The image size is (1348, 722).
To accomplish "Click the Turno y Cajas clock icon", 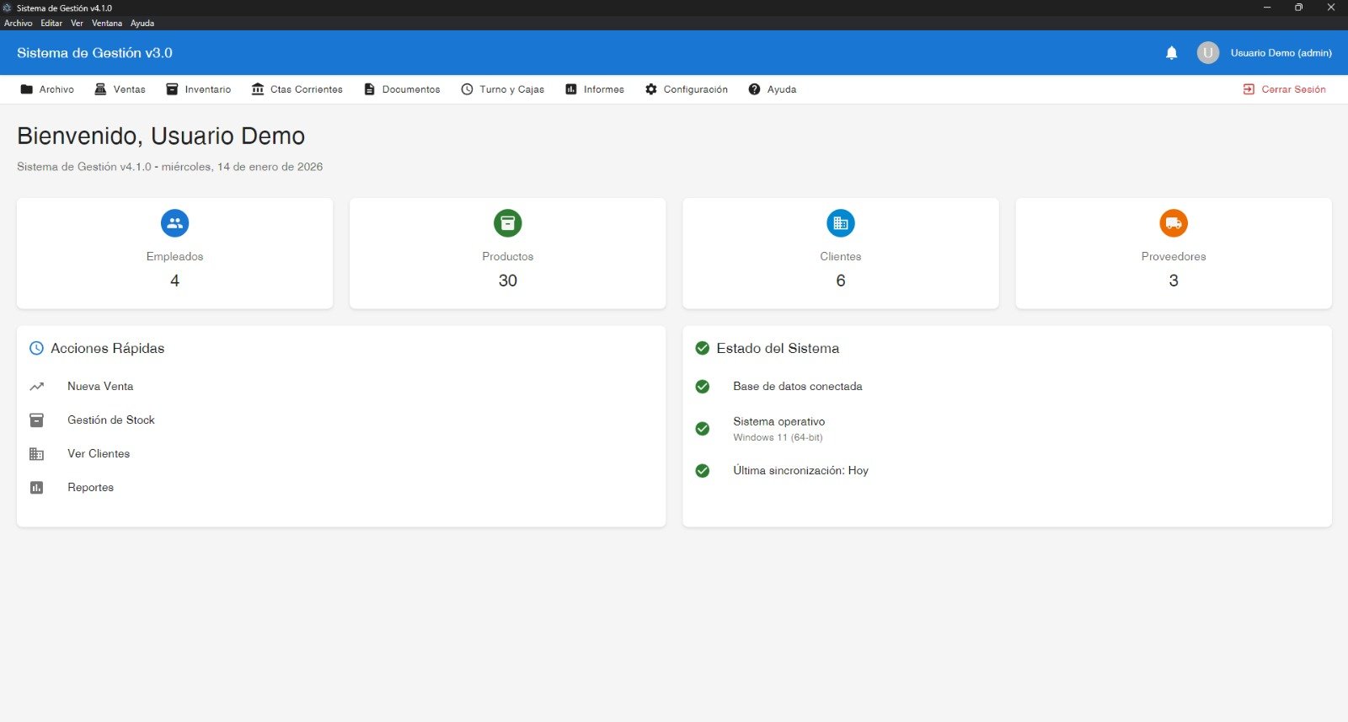I will [x=467, y=89].
